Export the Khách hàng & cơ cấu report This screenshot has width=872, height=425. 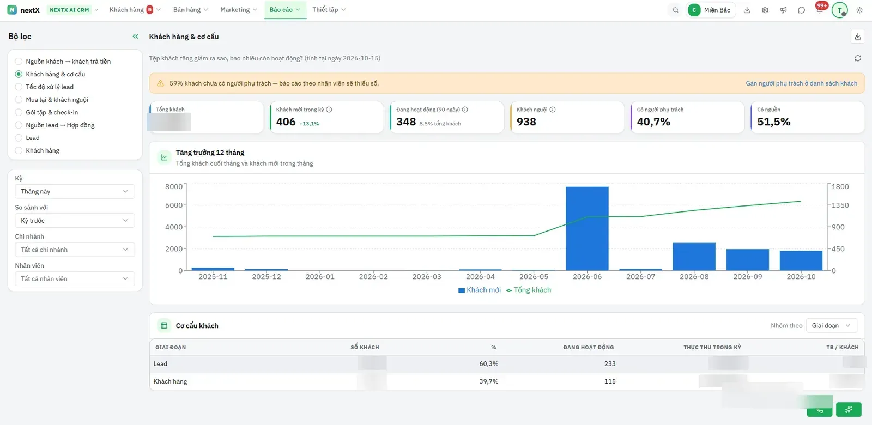858,37
